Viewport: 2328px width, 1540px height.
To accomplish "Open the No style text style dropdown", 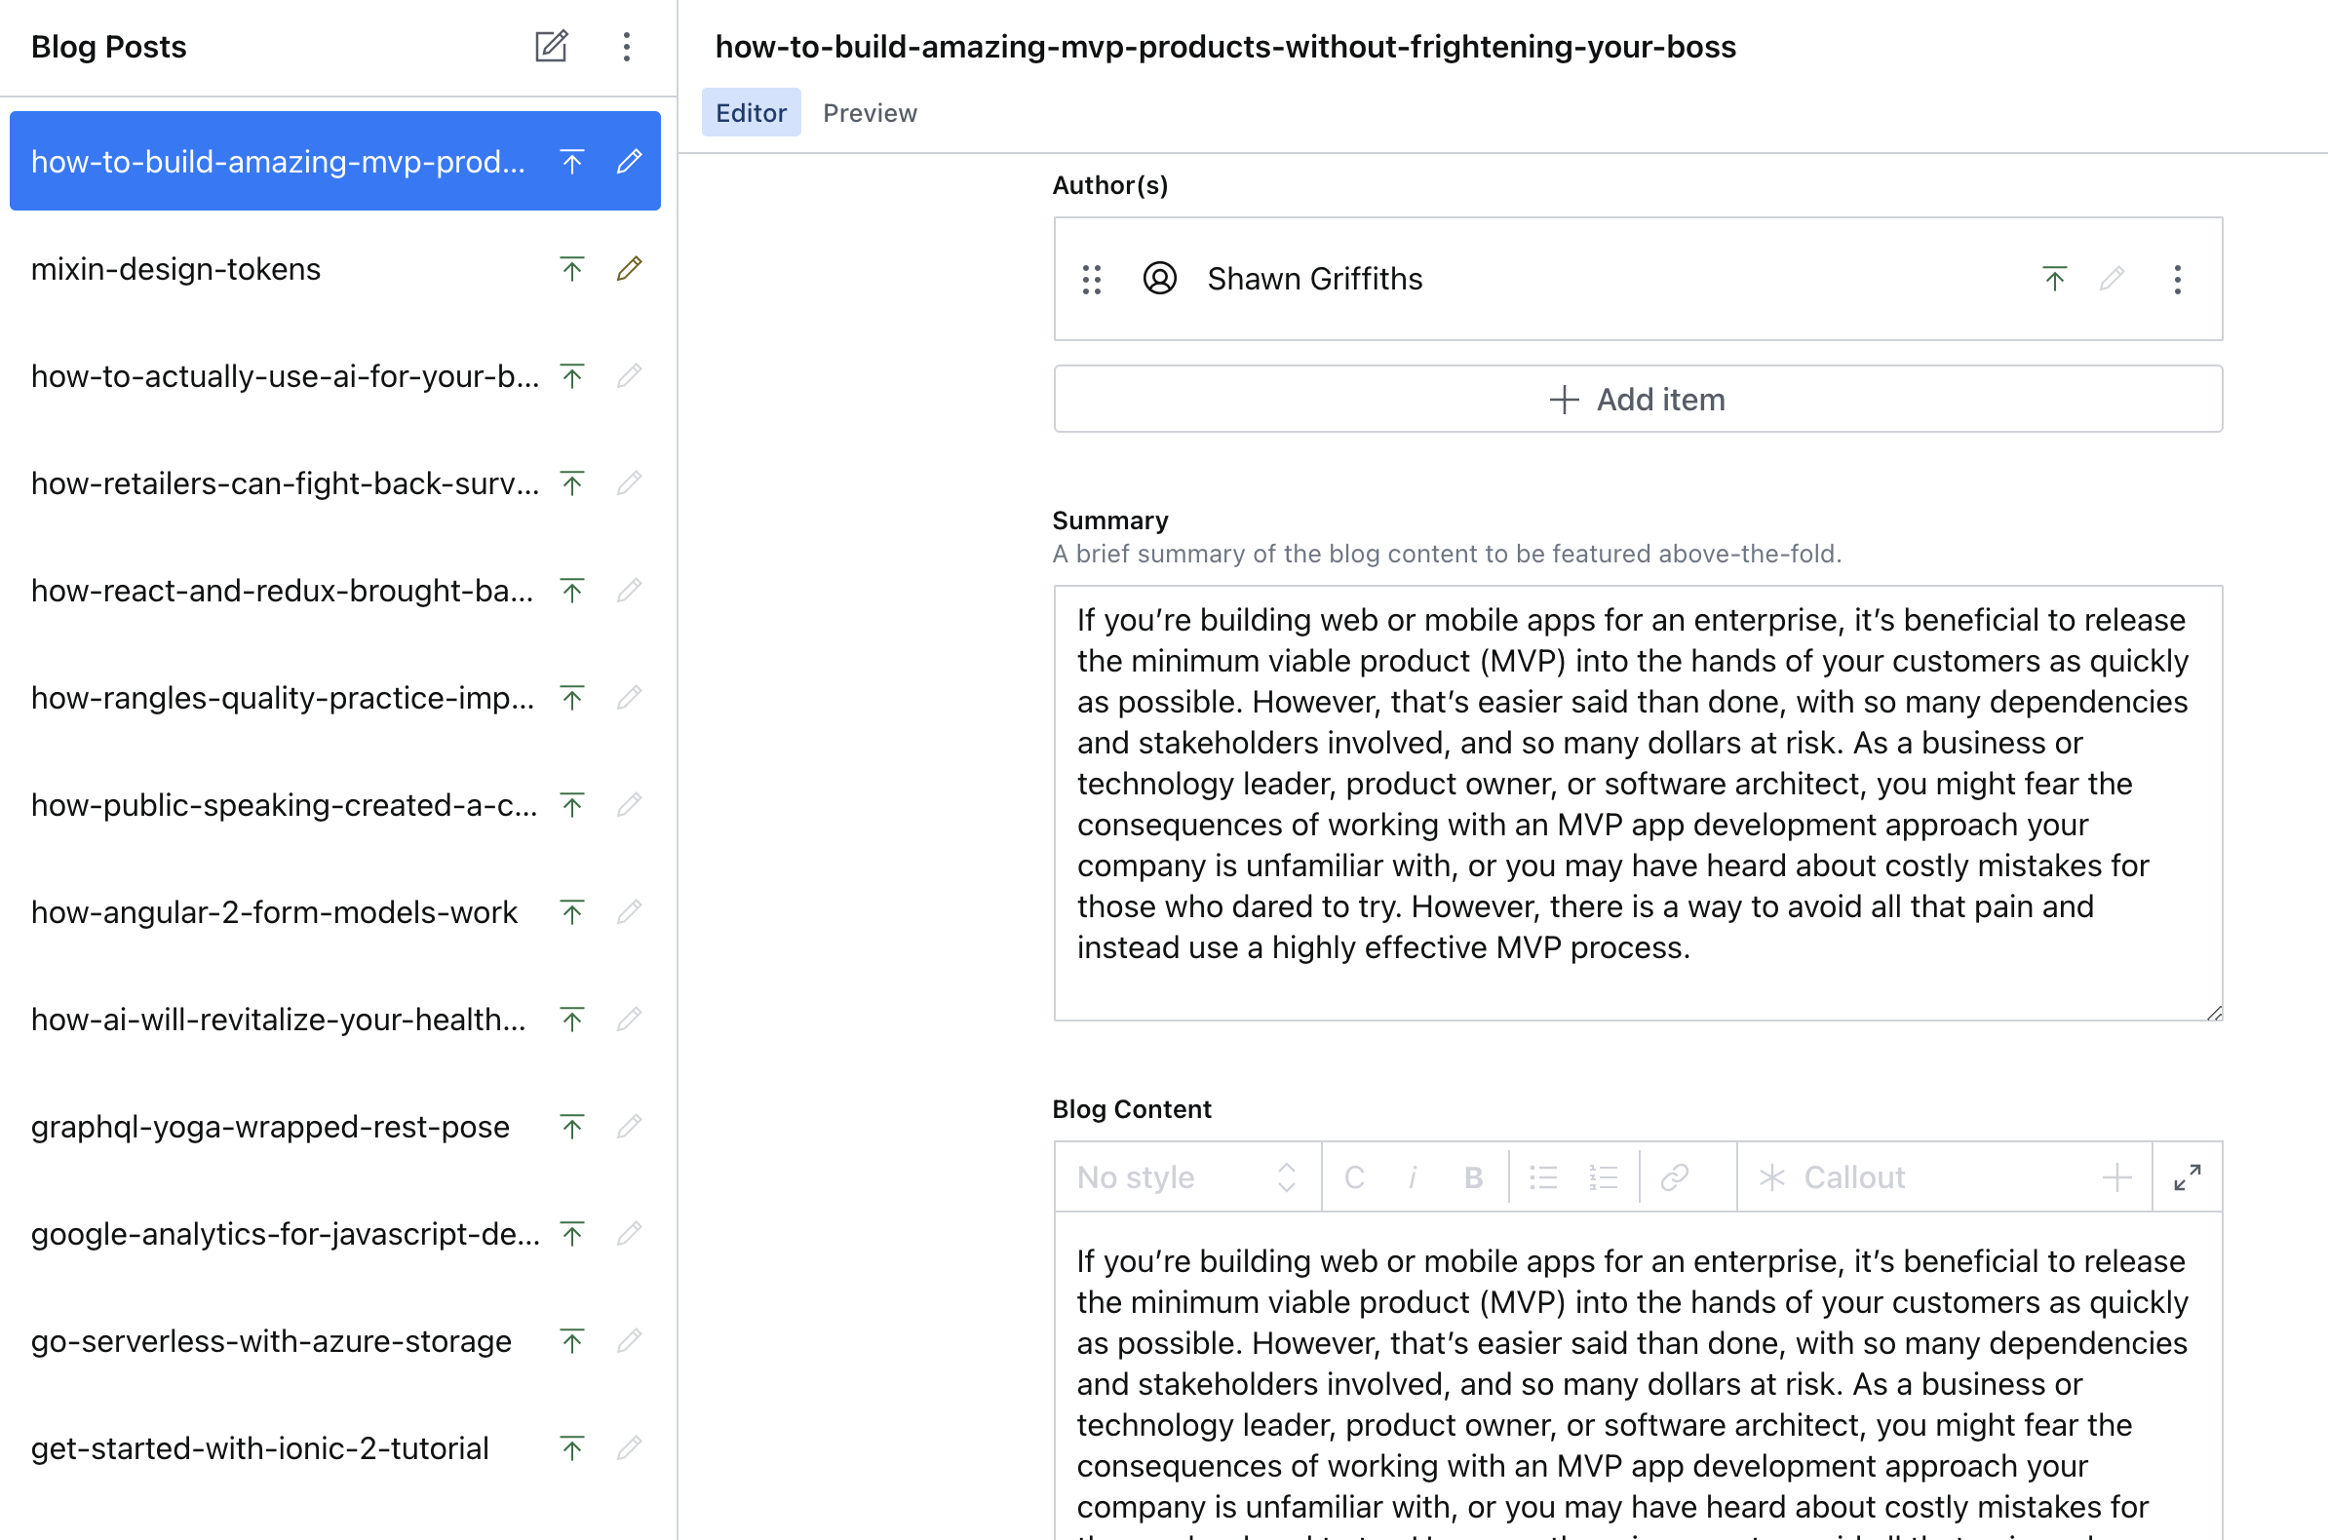I will click(x=1186, y=1176).
